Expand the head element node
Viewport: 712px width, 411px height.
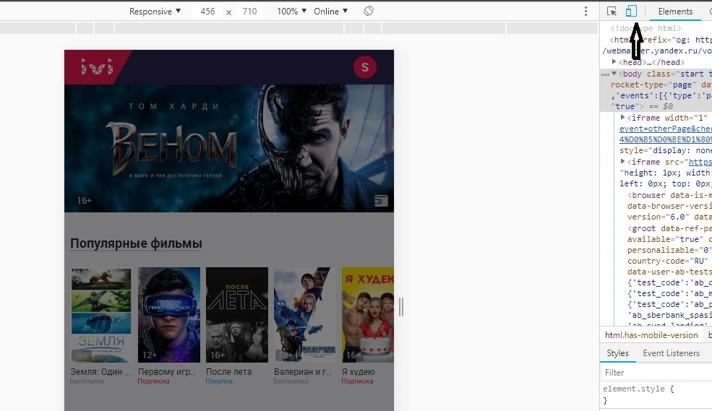614,61
